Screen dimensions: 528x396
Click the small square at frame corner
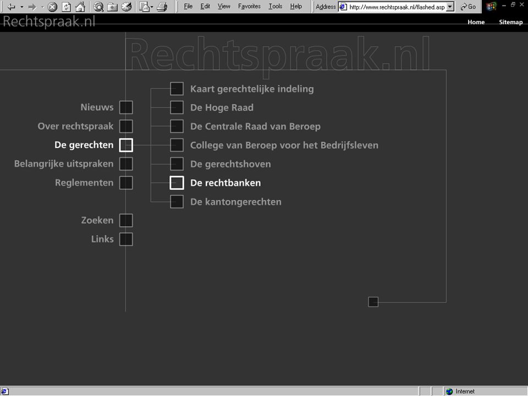pyautogui.click(x=373, y=302)
